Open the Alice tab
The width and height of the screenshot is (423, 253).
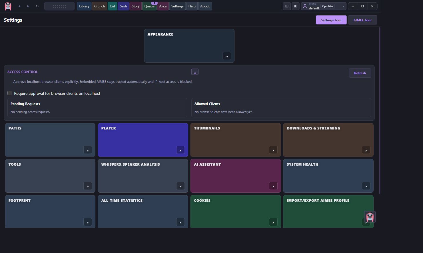coord(163,6)
